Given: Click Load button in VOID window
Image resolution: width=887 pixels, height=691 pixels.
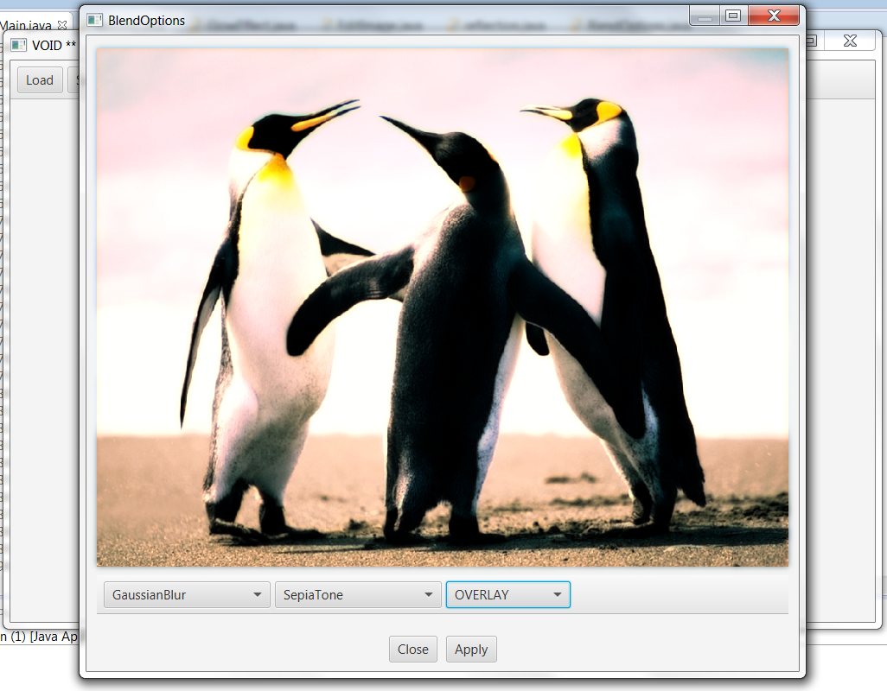Looking at the screenshot, I should click(40, 80).
